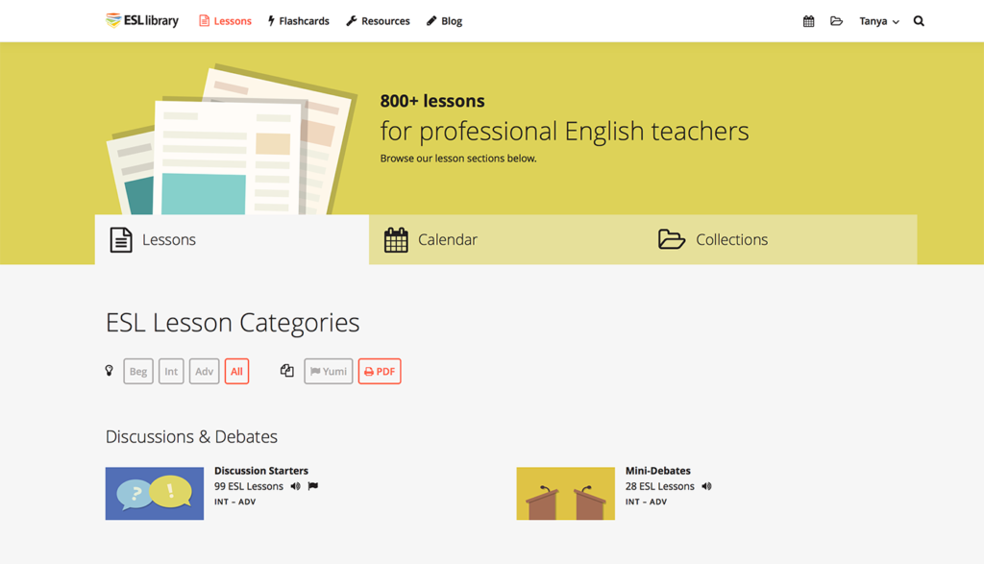Switch to the Calendar tab

505,239
